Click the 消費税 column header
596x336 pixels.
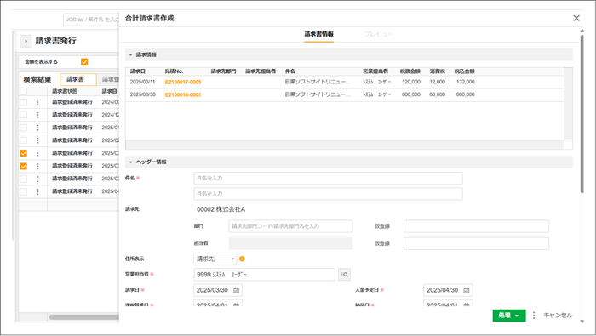438,71
